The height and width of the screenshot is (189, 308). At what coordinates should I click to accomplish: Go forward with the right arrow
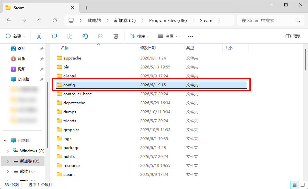(x=24, y=20)
